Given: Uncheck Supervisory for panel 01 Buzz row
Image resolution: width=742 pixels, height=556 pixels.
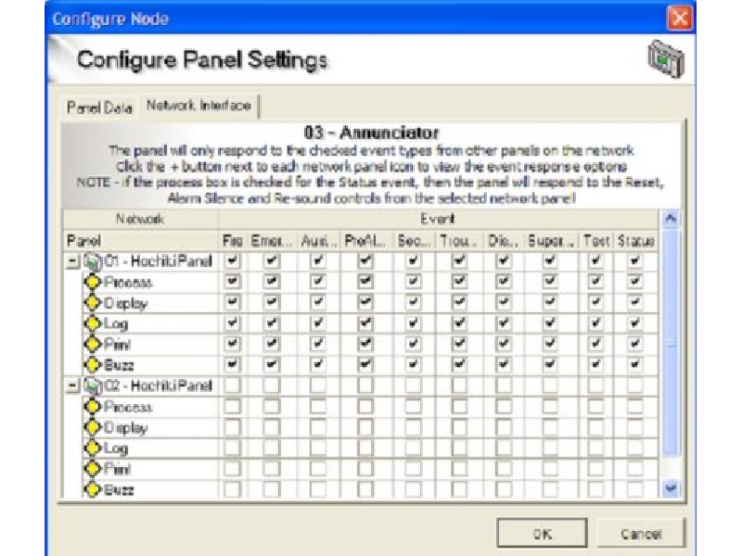Looking at the screenshot, I should 549,365.
